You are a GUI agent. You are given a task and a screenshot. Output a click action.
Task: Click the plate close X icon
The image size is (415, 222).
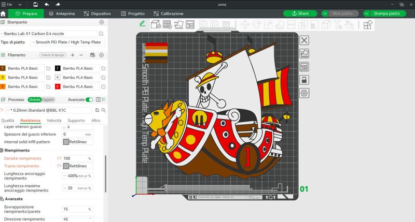point(304,40)
